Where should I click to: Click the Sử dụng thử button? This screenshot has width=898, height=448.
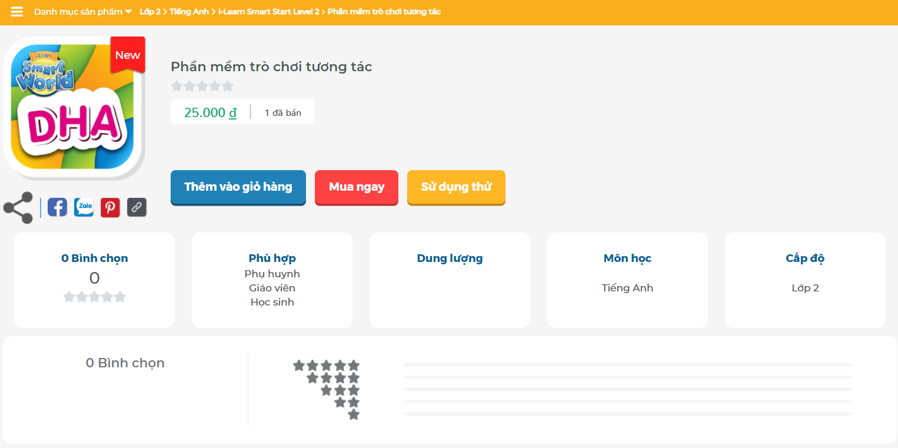[456, 187]
